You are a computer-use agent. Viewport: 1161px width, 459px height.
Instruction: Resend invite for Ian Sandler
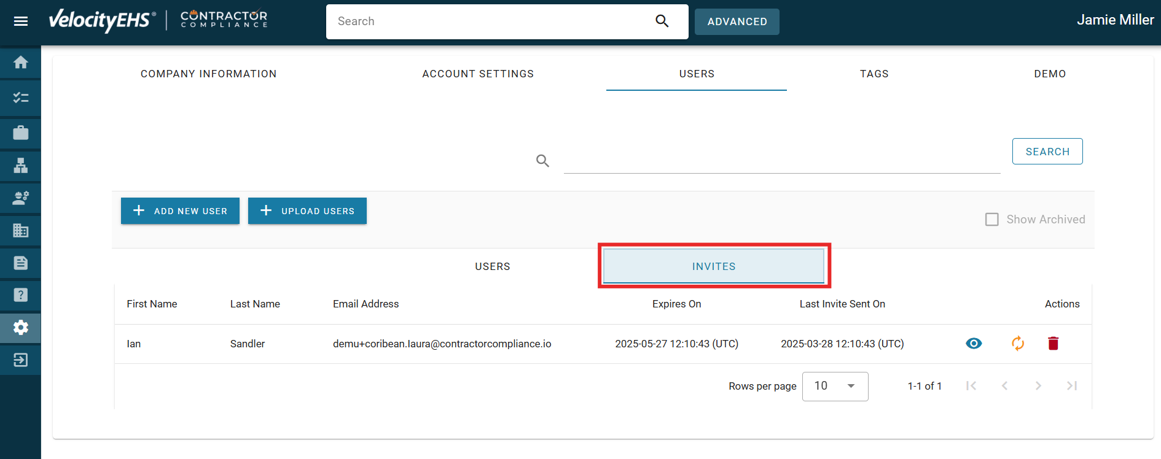(x=1018, y=344)
